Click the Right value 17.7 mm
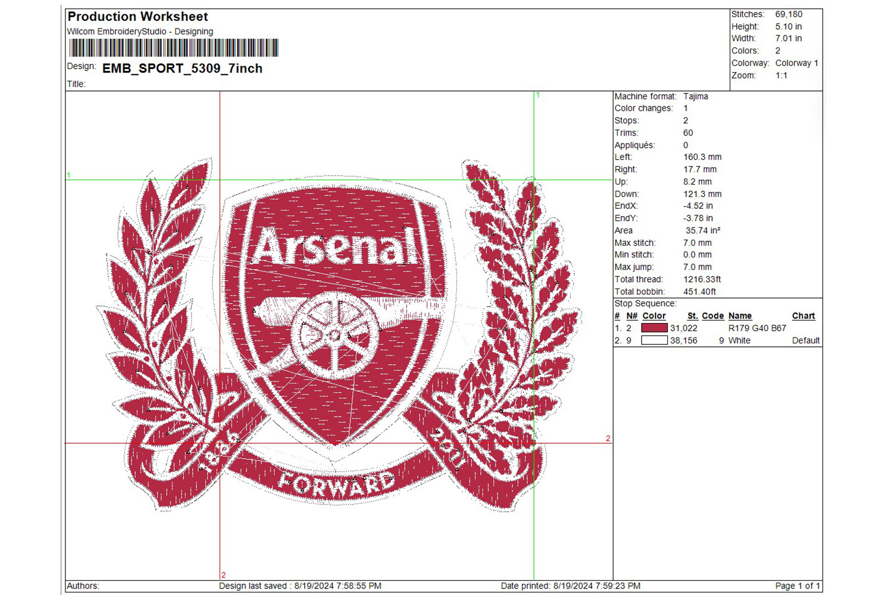This screenshot has width=894, height=595. (x=700, y=170)
